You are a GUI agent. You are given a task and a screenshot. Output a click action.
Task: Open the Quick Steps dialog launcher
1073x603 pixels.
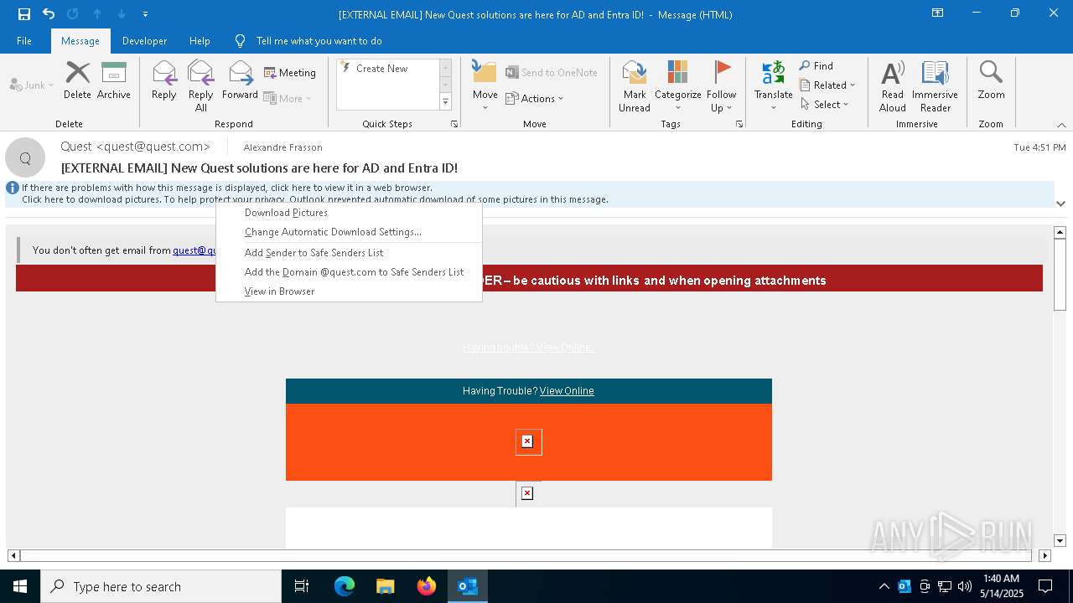pyautogui.click(x=454, y=124)
